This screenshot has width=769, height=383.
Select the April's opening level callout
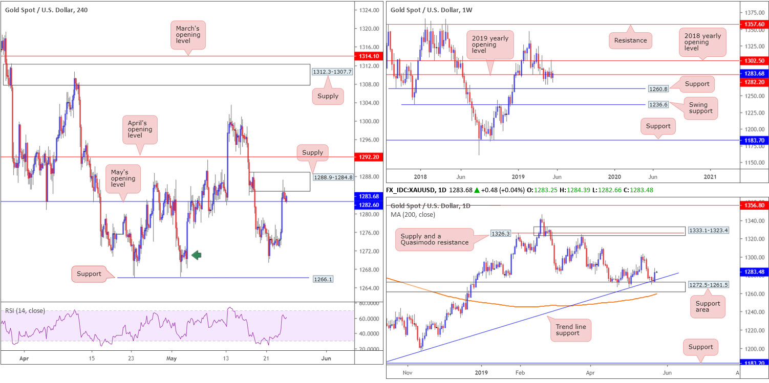[x=139, y=129]
